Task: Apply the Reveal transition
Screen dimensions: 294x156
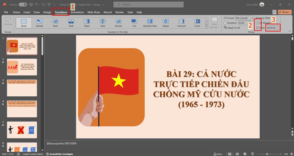Action: 118,23
